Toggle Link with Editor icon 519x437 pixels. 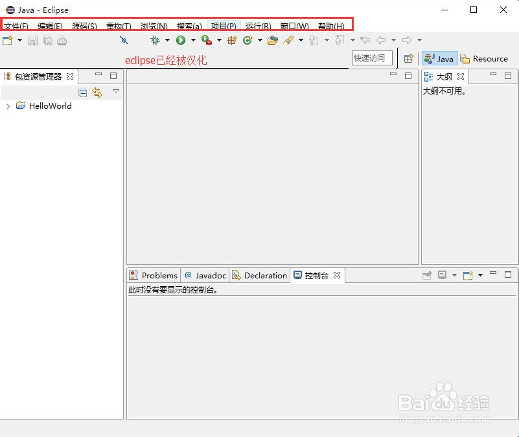tap(97, 93)
